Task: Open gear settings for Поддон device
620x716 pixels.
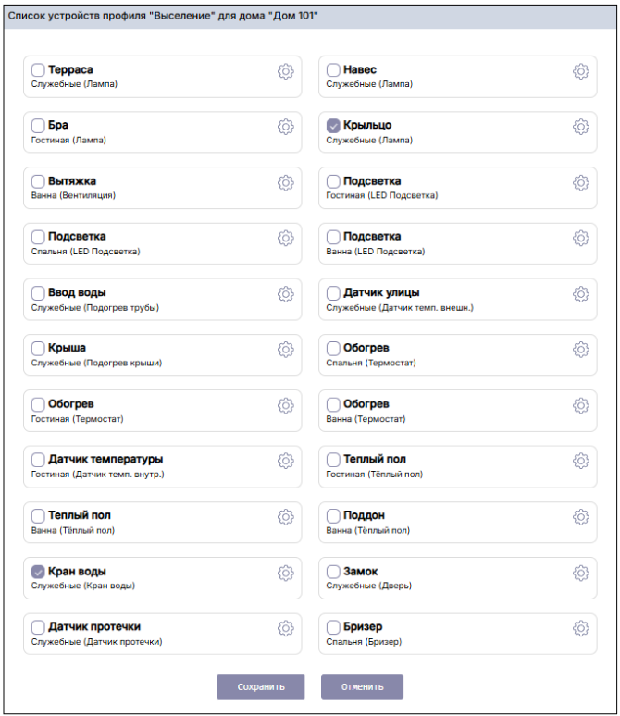Action: pos(581,516)
